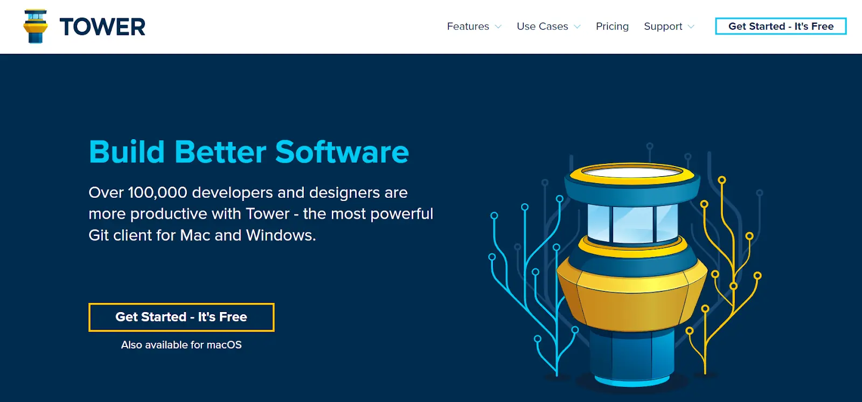Open the Support menu
The image size is (862, 402).
click(x=663, y=26)
